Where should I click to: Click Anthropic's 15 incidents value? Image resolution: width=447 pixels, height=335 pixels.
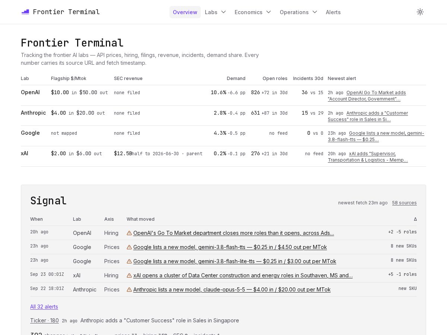pos(305,113)
